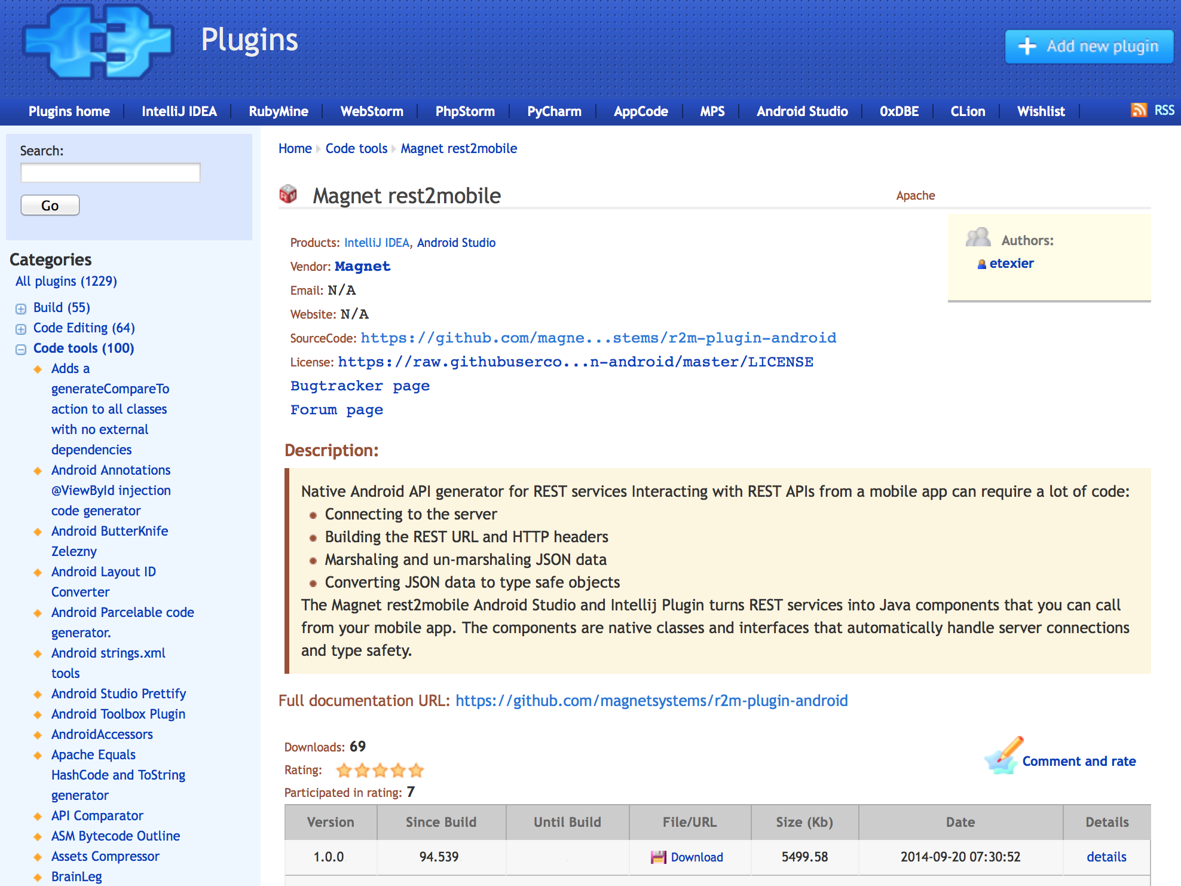Click Home breadcrumb link
Image resolution: width=1181 pixels, height=886 pixels.
[295, 148]
